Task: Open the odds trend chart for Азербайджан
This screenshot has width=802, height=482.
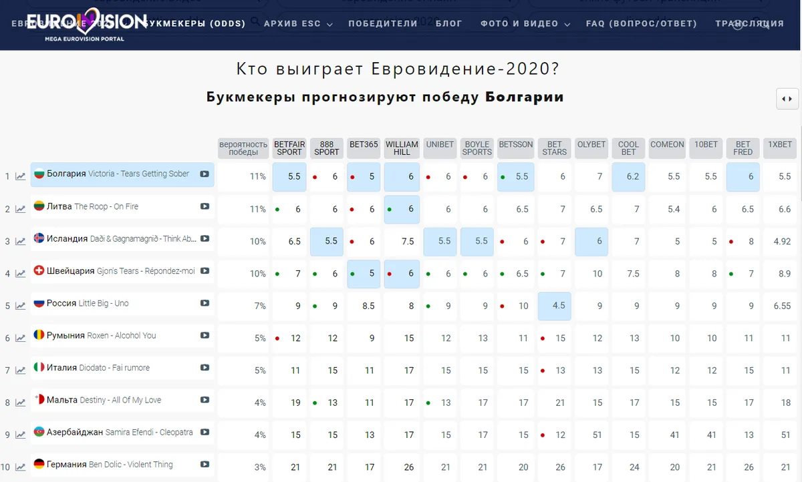Action: [x=21, y=435]
